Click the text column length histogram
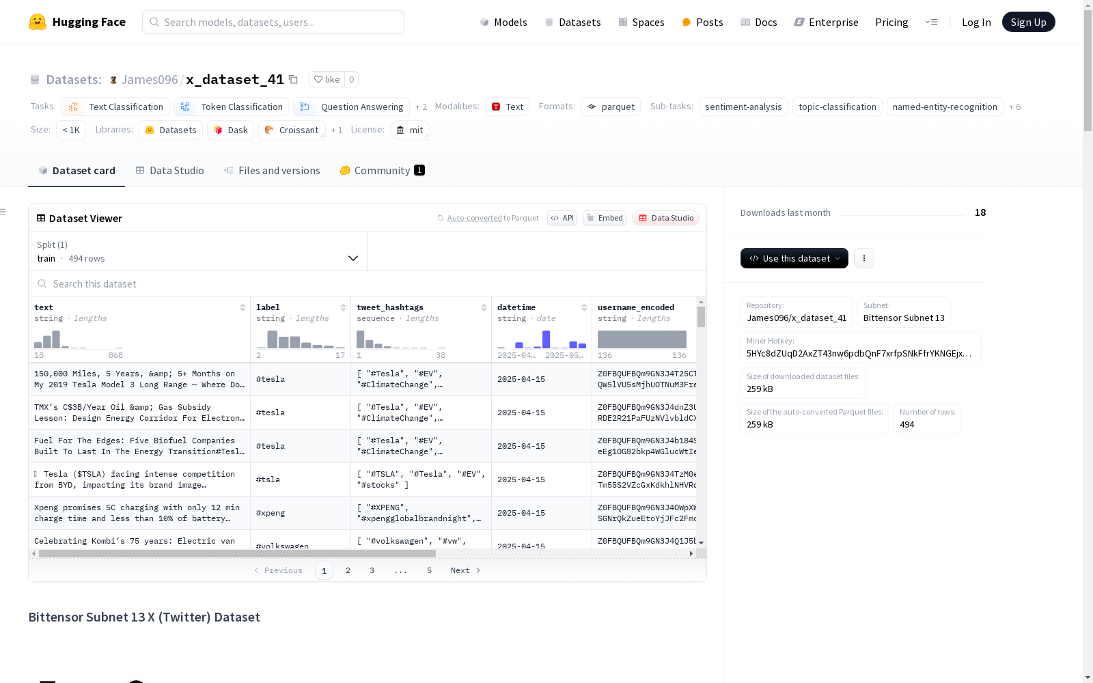The width and height of the screenshot is (1093, 683). click(x=79, y=339)
